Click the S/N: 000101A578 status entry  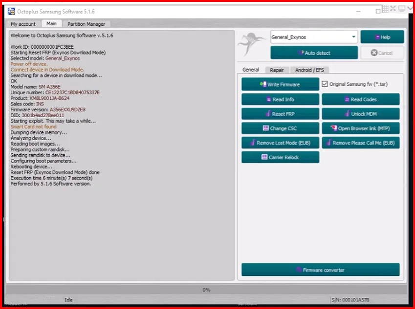click(x=350, y=300)
